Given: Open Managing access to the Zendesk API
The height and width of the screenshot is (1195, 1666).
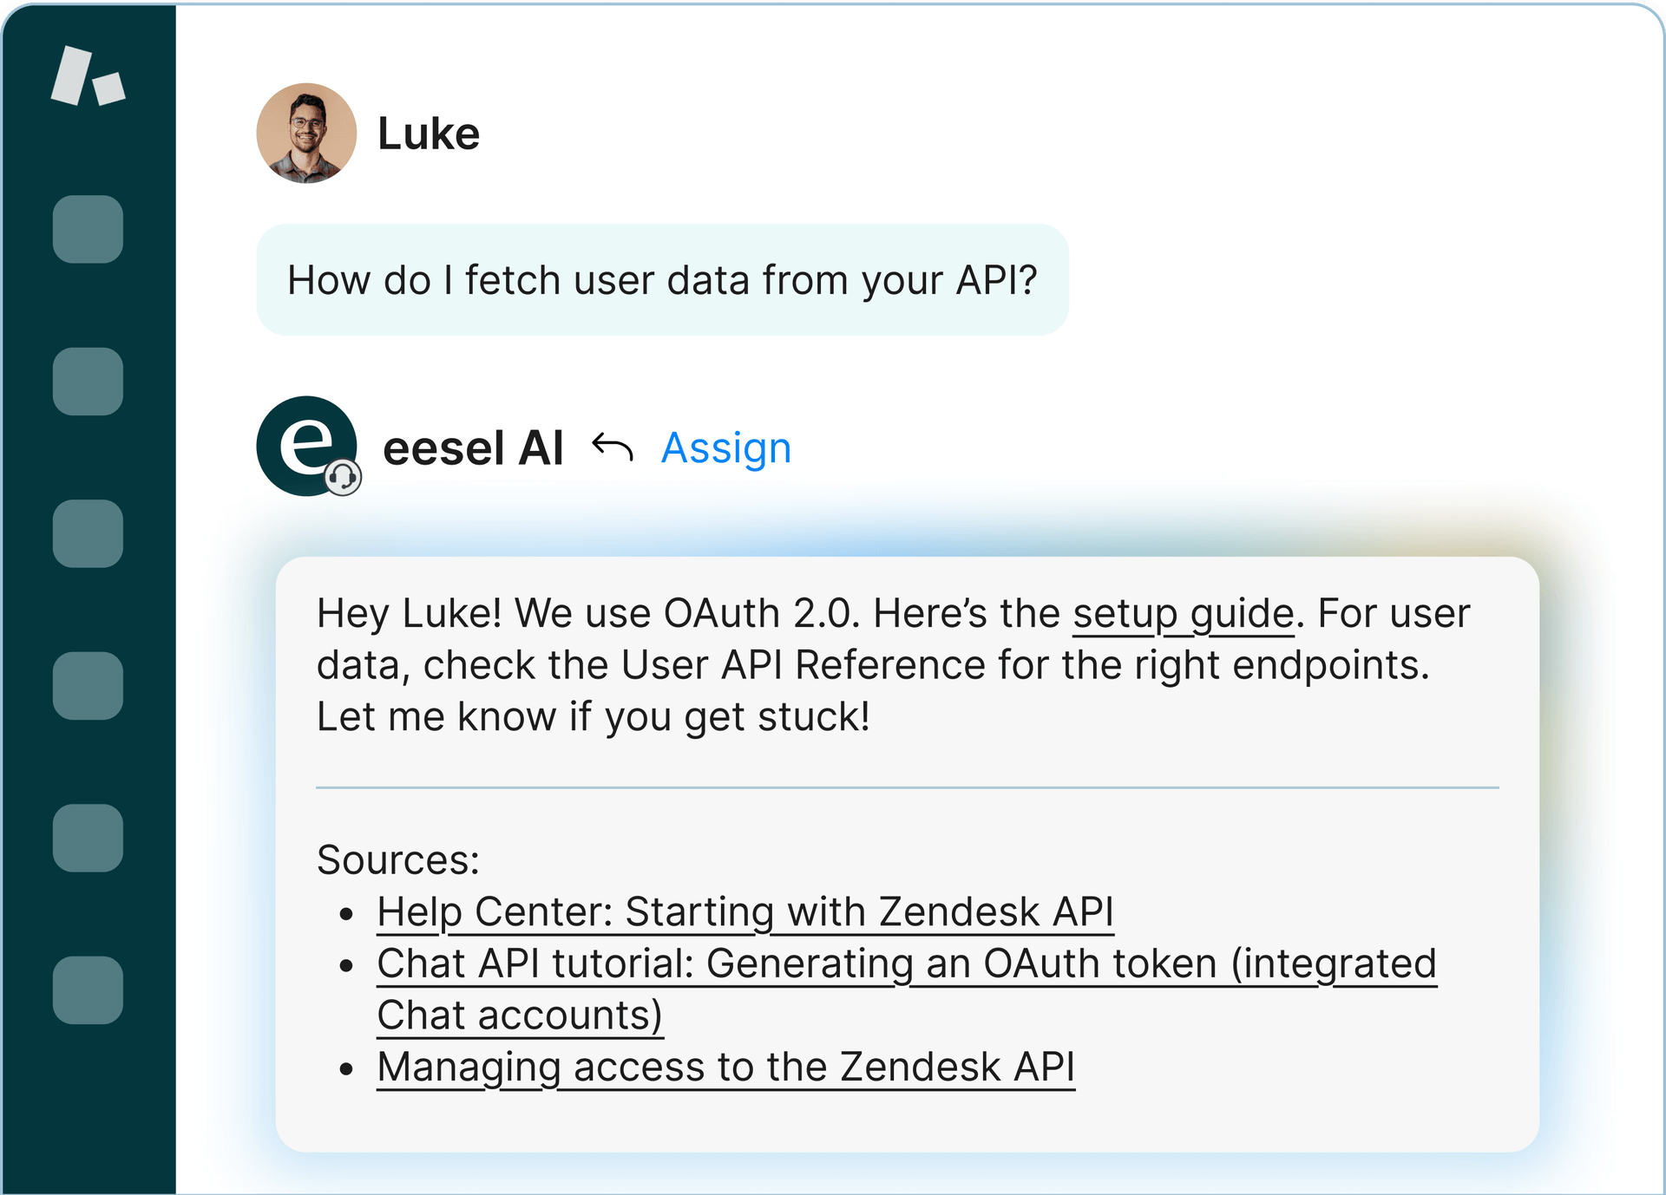Looking at the screenshot, I should pyautogui.click(x=726, y=1067).
